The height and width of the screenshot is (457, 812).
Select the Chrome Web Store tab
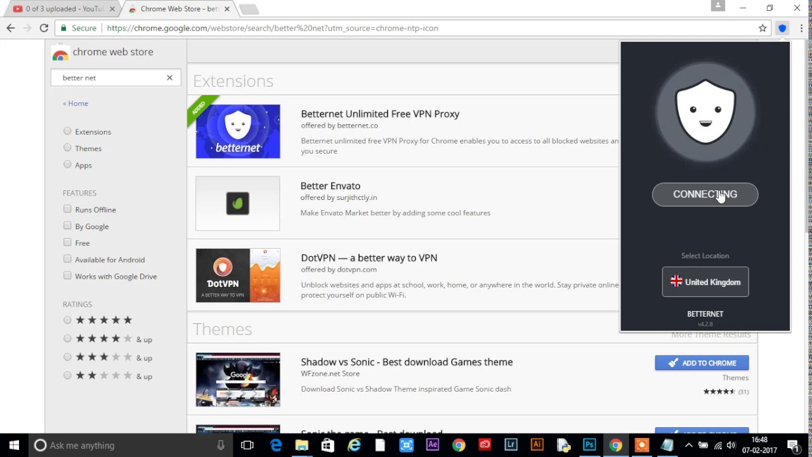coord(180,9)
